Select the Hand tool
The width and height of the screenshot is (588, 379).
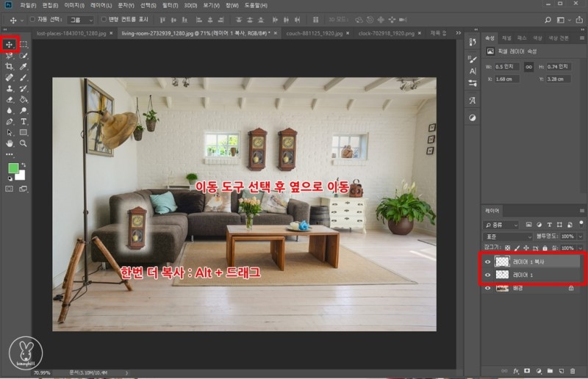(x=10, y=144)
